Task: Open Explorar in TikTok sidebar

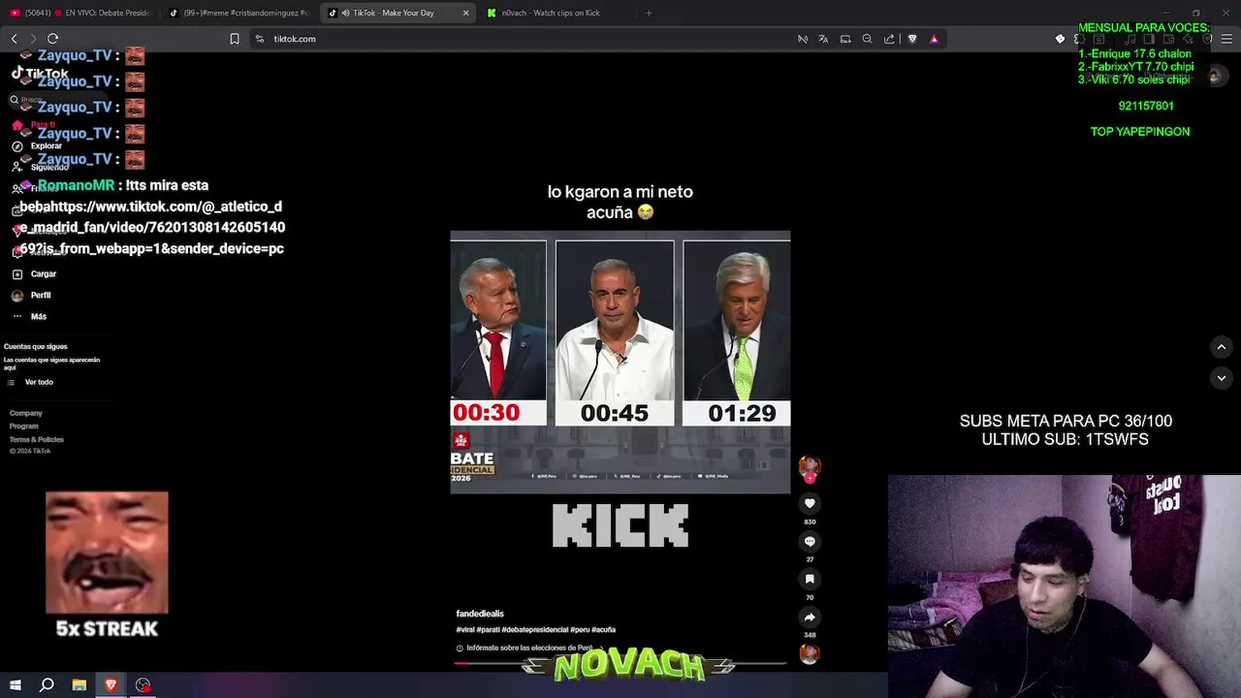Action: click(38, 146)
